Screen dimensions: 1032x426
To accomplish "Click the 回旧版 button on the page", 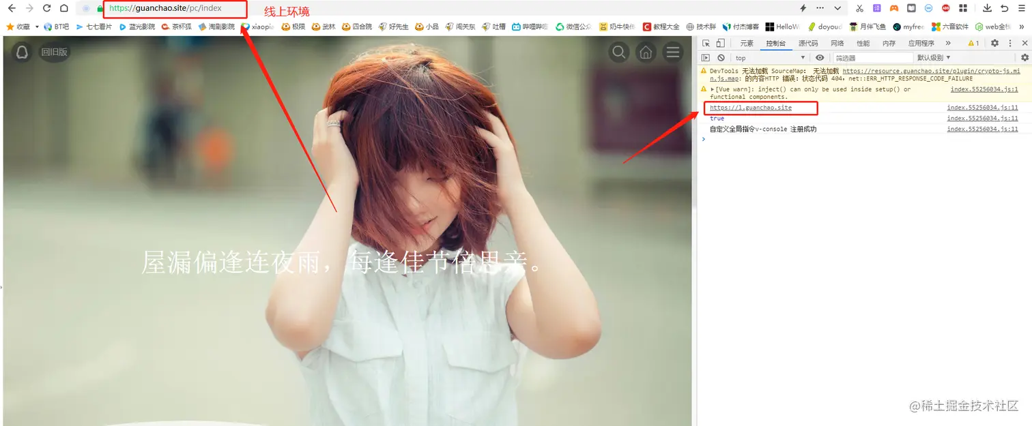I will point(54,52).
